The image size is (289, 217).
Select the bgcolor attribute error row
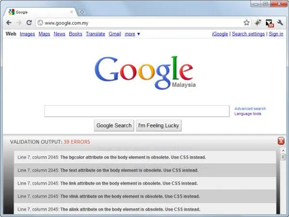point(145,157)
